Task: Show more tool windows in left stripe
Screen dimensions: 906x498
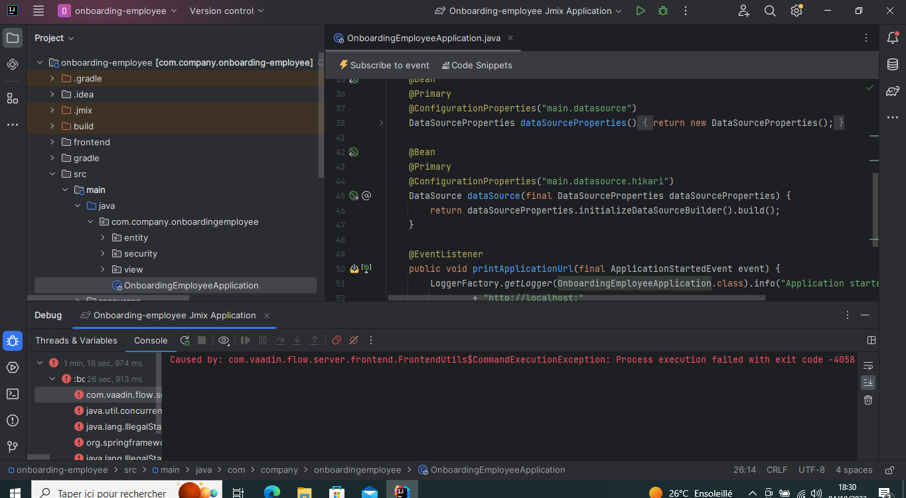Action: point(13,125)
